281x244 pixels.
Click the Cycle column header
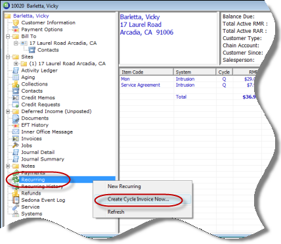point(224,72)
